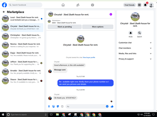Select the Chrystal conversation in list
Viewport: 157px width, 117px height.
(x=22, y=28)
